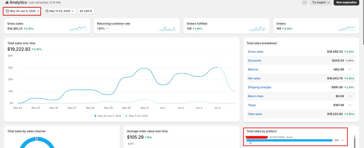Open the three-dot more actions menu

click(x=305, y=2)
